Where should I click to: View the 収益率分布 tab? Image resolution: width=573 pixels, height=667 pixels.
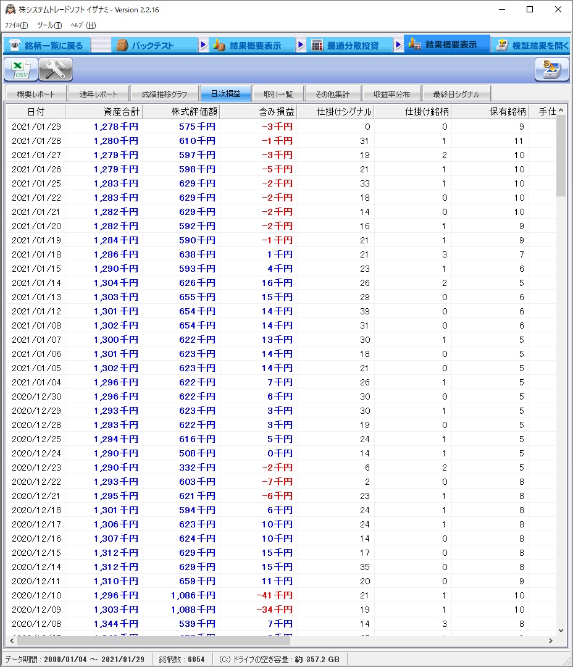click(x=391, y=94)
